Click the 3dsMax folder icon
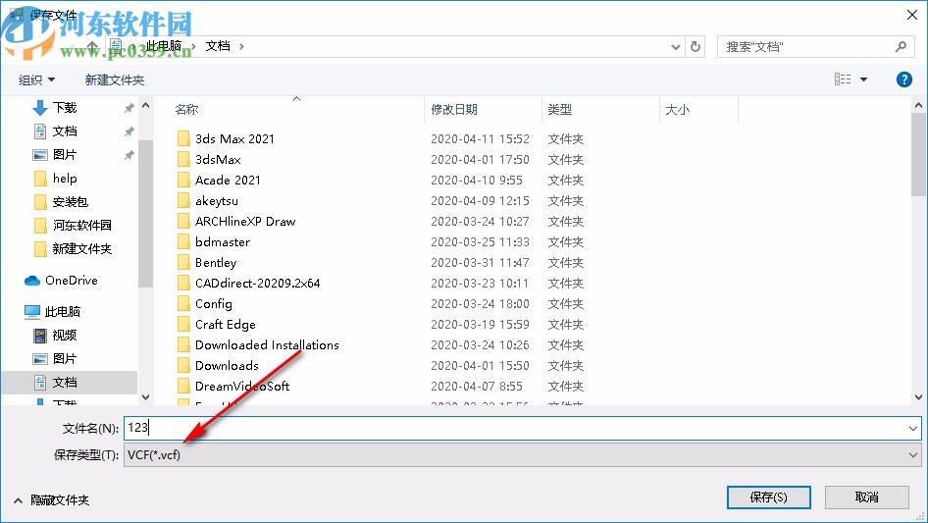The width and height of the screenshot is (928, 523). (x=183, y=159)
